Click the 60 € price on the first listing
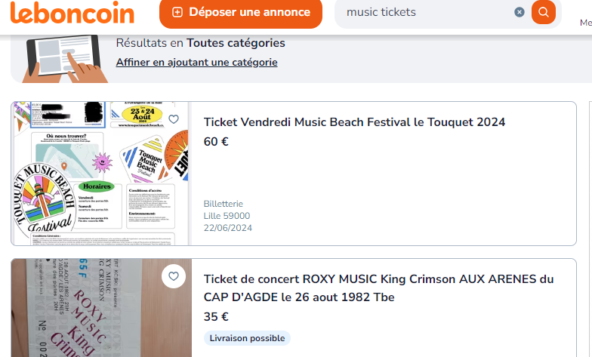Screen dimensions: 592x357 tap(216, 142)
